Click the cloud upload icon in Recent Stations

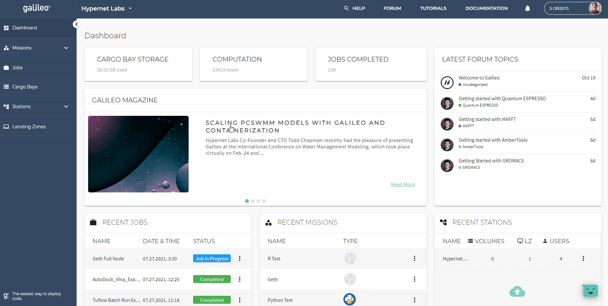[x=517, y=291]
